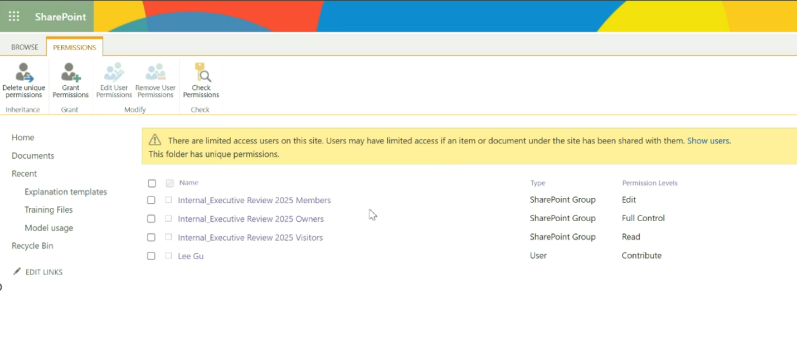
Task: Open the Internal_Executive Review 2025 Visitors group
Action: 250,237
